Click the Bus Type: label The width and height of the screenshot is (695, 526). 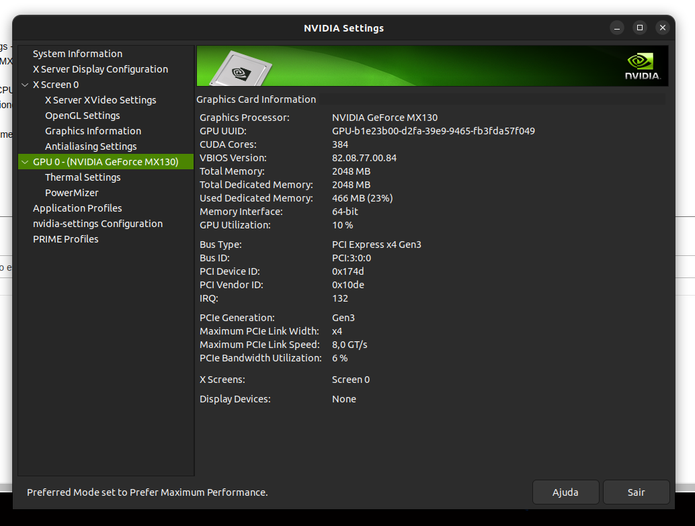220,245
